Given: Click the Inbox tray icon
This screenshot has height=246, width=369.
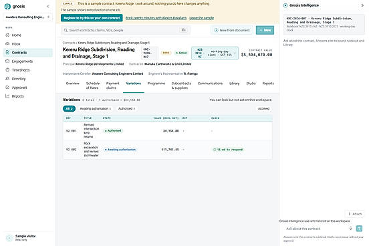Looking at the screenshot, I should (x=7, y=43).
